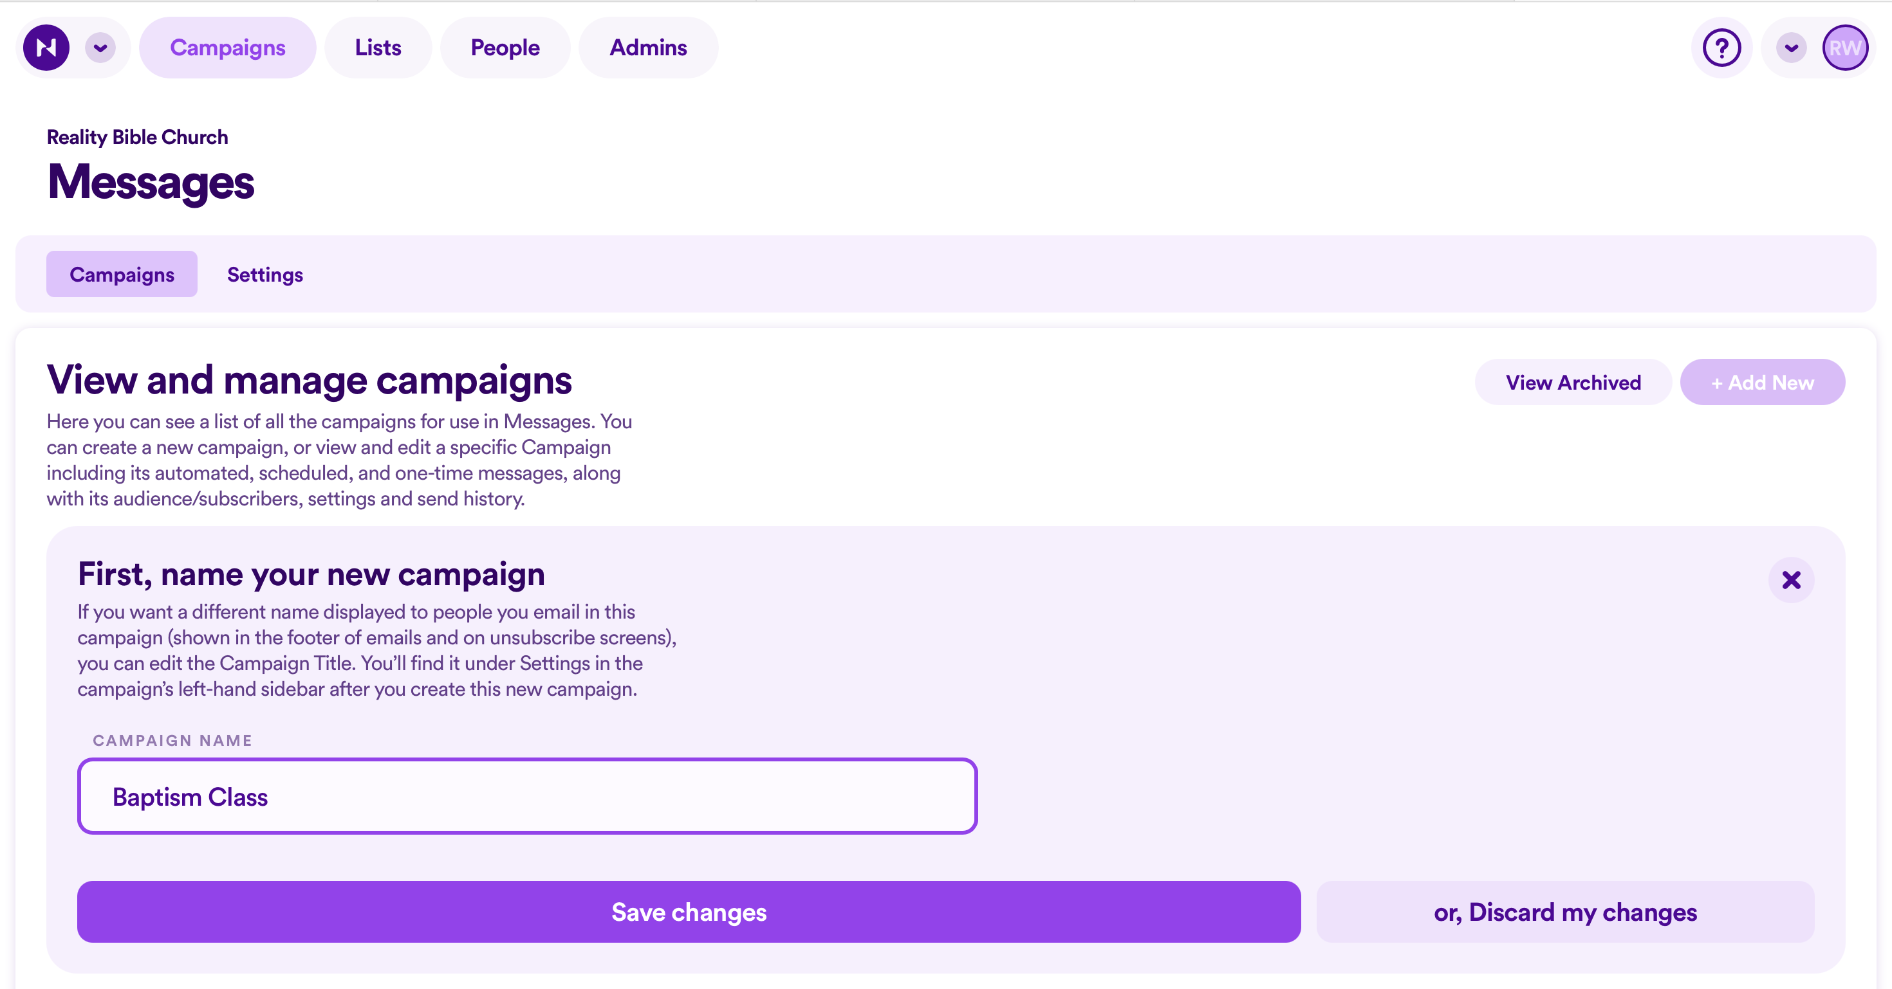Expand the account dropdown next to RW avatar
The width and height of the screenshot is (1892, 989).
(1792, 48)
